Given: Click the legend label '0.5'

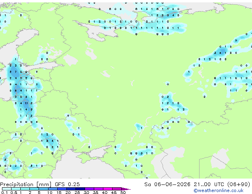Looking at the screenshot, I should tap(14, 192).
